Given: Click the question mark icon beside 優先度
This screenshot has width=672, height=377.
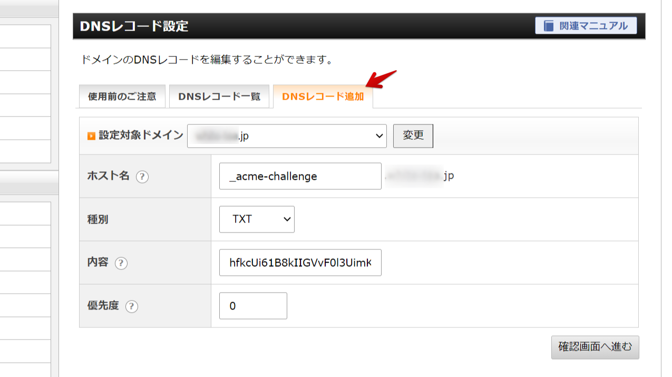Looking at the screenshot, I should pyautogui.click(x=132, y=306).
